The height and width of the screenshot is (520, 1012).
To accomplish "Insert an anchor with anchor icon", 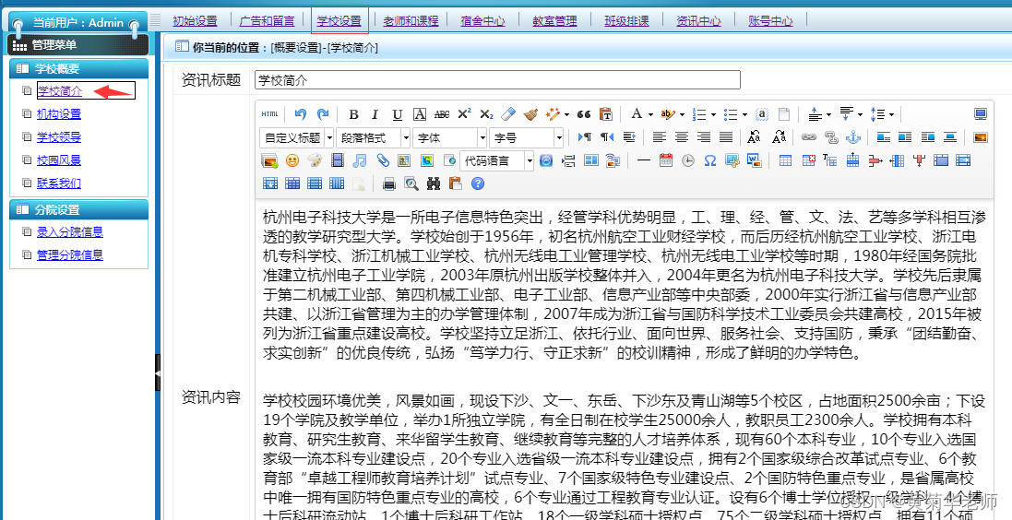I will (853, 137).
